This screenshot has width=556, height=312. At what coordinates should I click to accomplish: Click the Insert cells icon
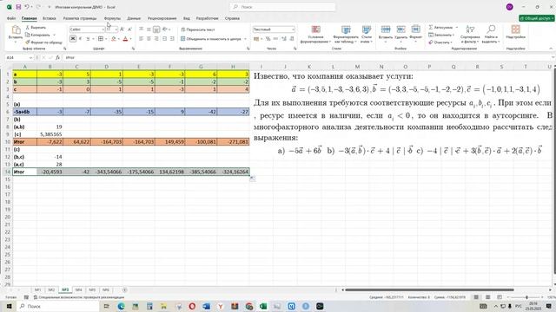(x=386, y=29)
